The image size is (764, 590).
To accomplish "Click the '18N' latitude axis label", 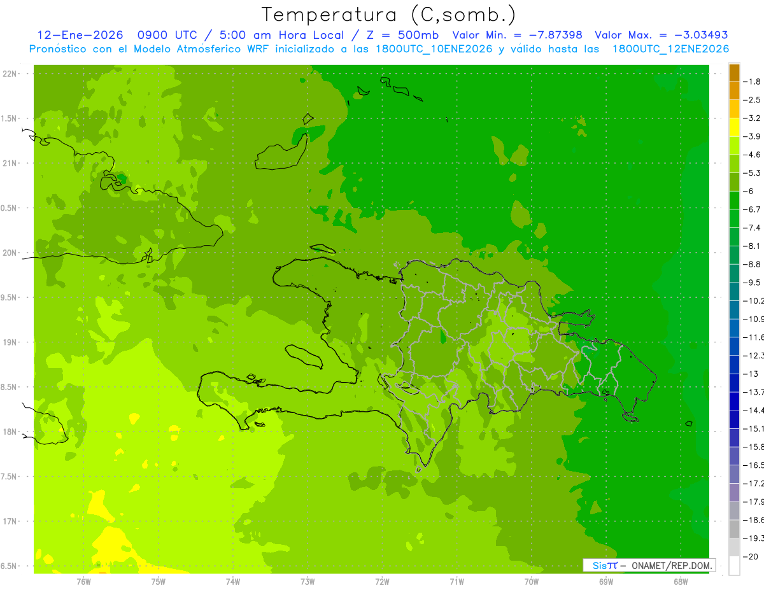I will click(x=10, y=432).
